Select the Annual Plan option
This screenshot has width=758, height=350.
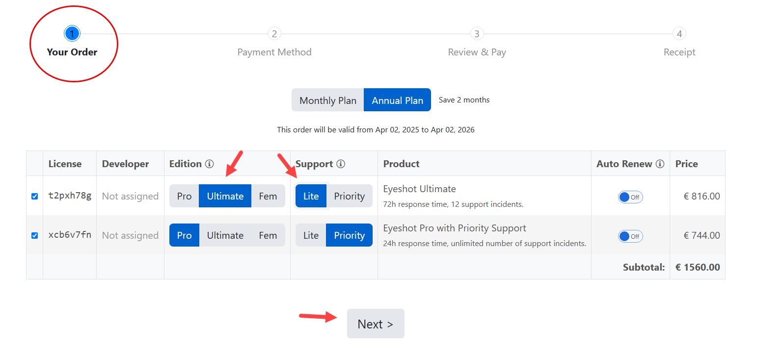pos(397,100)
